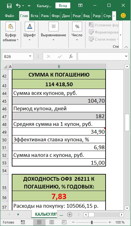
Task: Open ribbon display options icon in the title bar
Action: pos(80,6)
